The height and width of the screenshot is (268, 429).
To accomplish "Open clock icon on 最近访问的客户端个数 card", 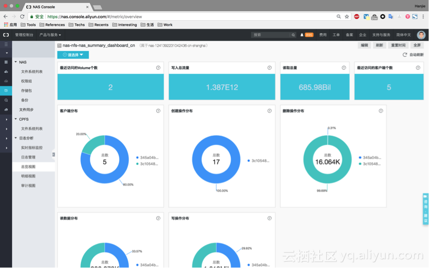I will pyautogui.click(x=418, y=68).
